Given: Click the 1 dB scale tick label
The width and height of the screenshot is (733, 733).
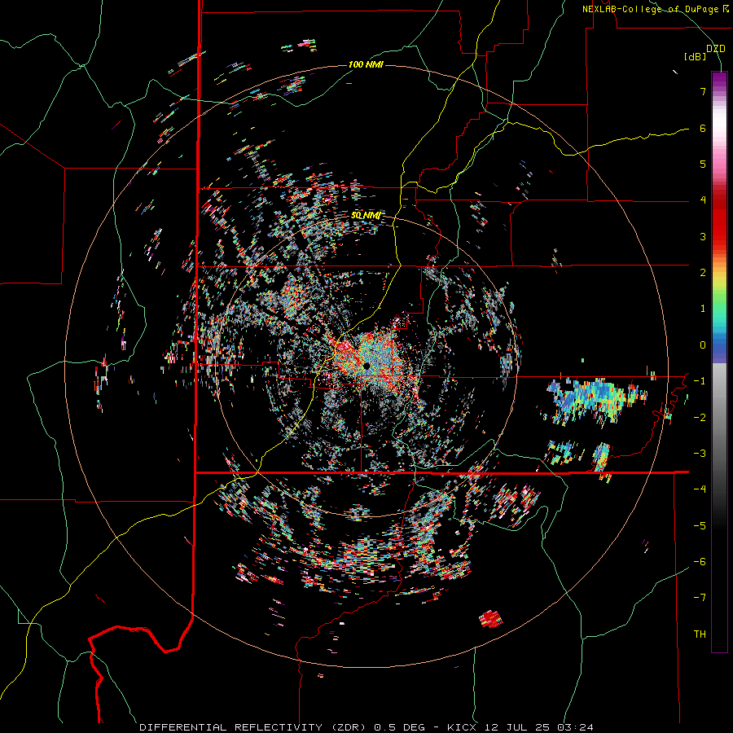Looking at the screenshot, I should point(703,309).
